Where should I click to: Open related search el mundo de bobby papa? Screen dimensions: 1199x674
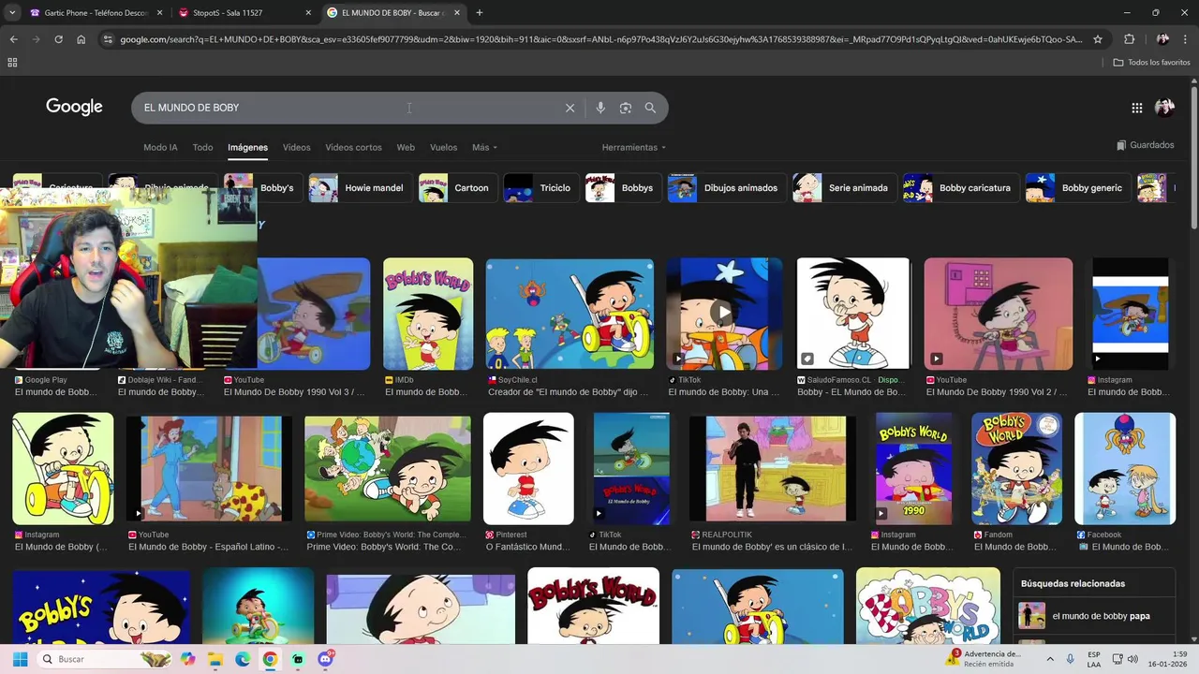click(1094, 616)
